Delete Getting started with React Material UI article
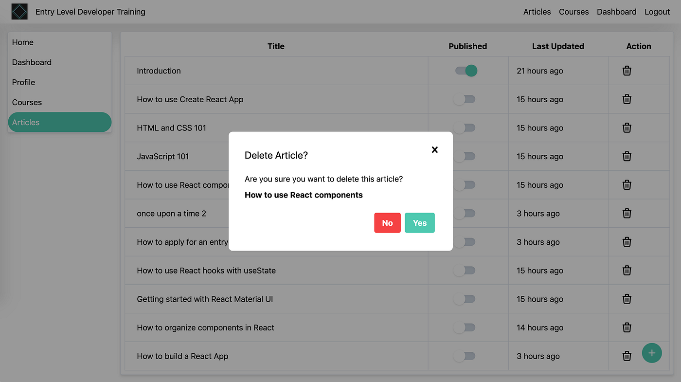Image resolution: width=681 pixels, height=382 pixels. pos(626,299)
